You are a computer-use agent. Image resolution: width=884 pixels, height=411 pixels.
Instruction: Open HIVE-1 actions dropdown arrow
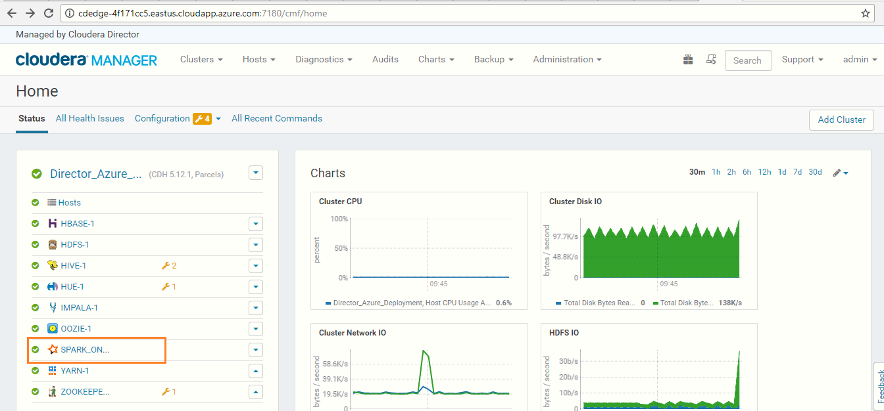tap(256, 266)
